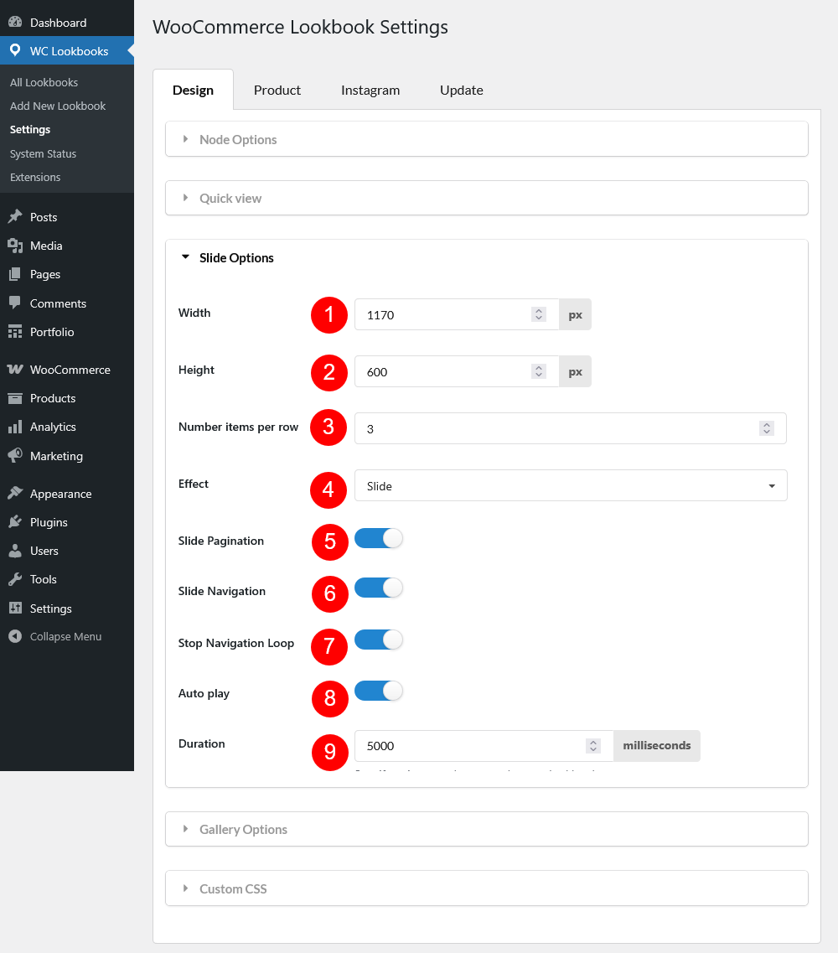Turn off the Slide Pagination switch

379,538
